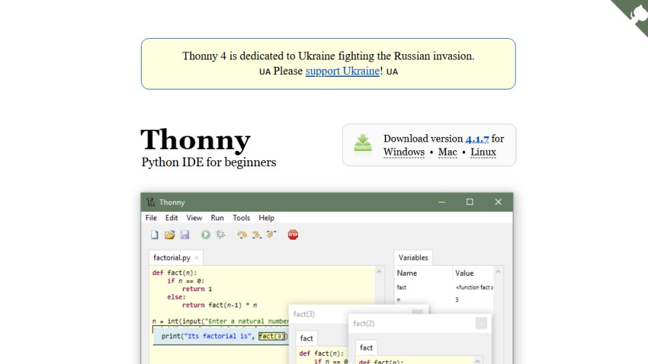Download Thonny for Windows
The height and width of the screenshot is (364, 648).
(403, 152)
